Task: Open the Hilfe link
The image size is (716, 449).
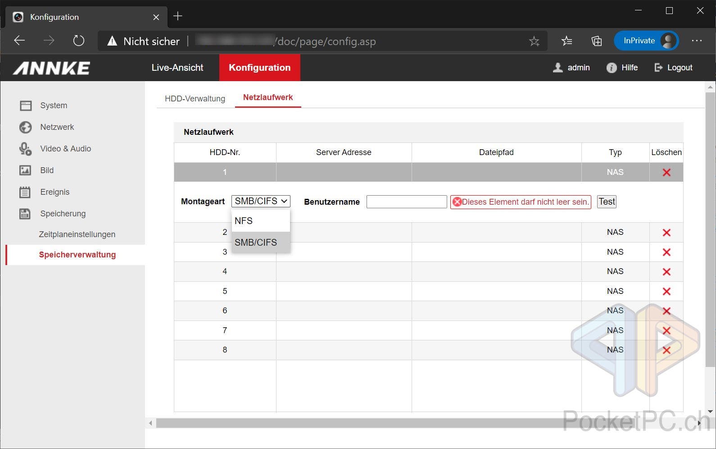Action: 630,68
